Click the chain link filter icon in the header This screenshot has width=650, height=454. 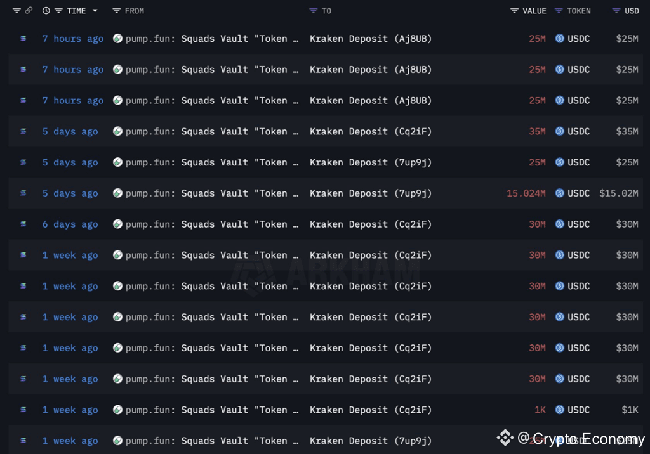(x=28, y=10)
